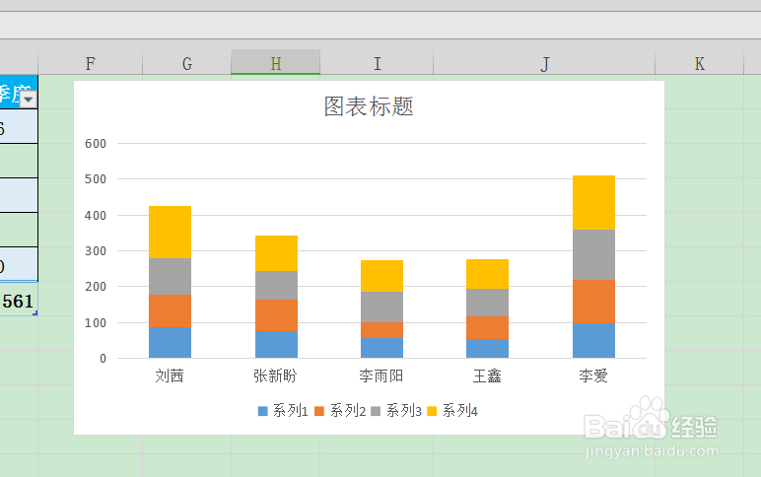Select the orange segment of 李雨阳 bar
This screenshot has width=761, height=477.
381,330
